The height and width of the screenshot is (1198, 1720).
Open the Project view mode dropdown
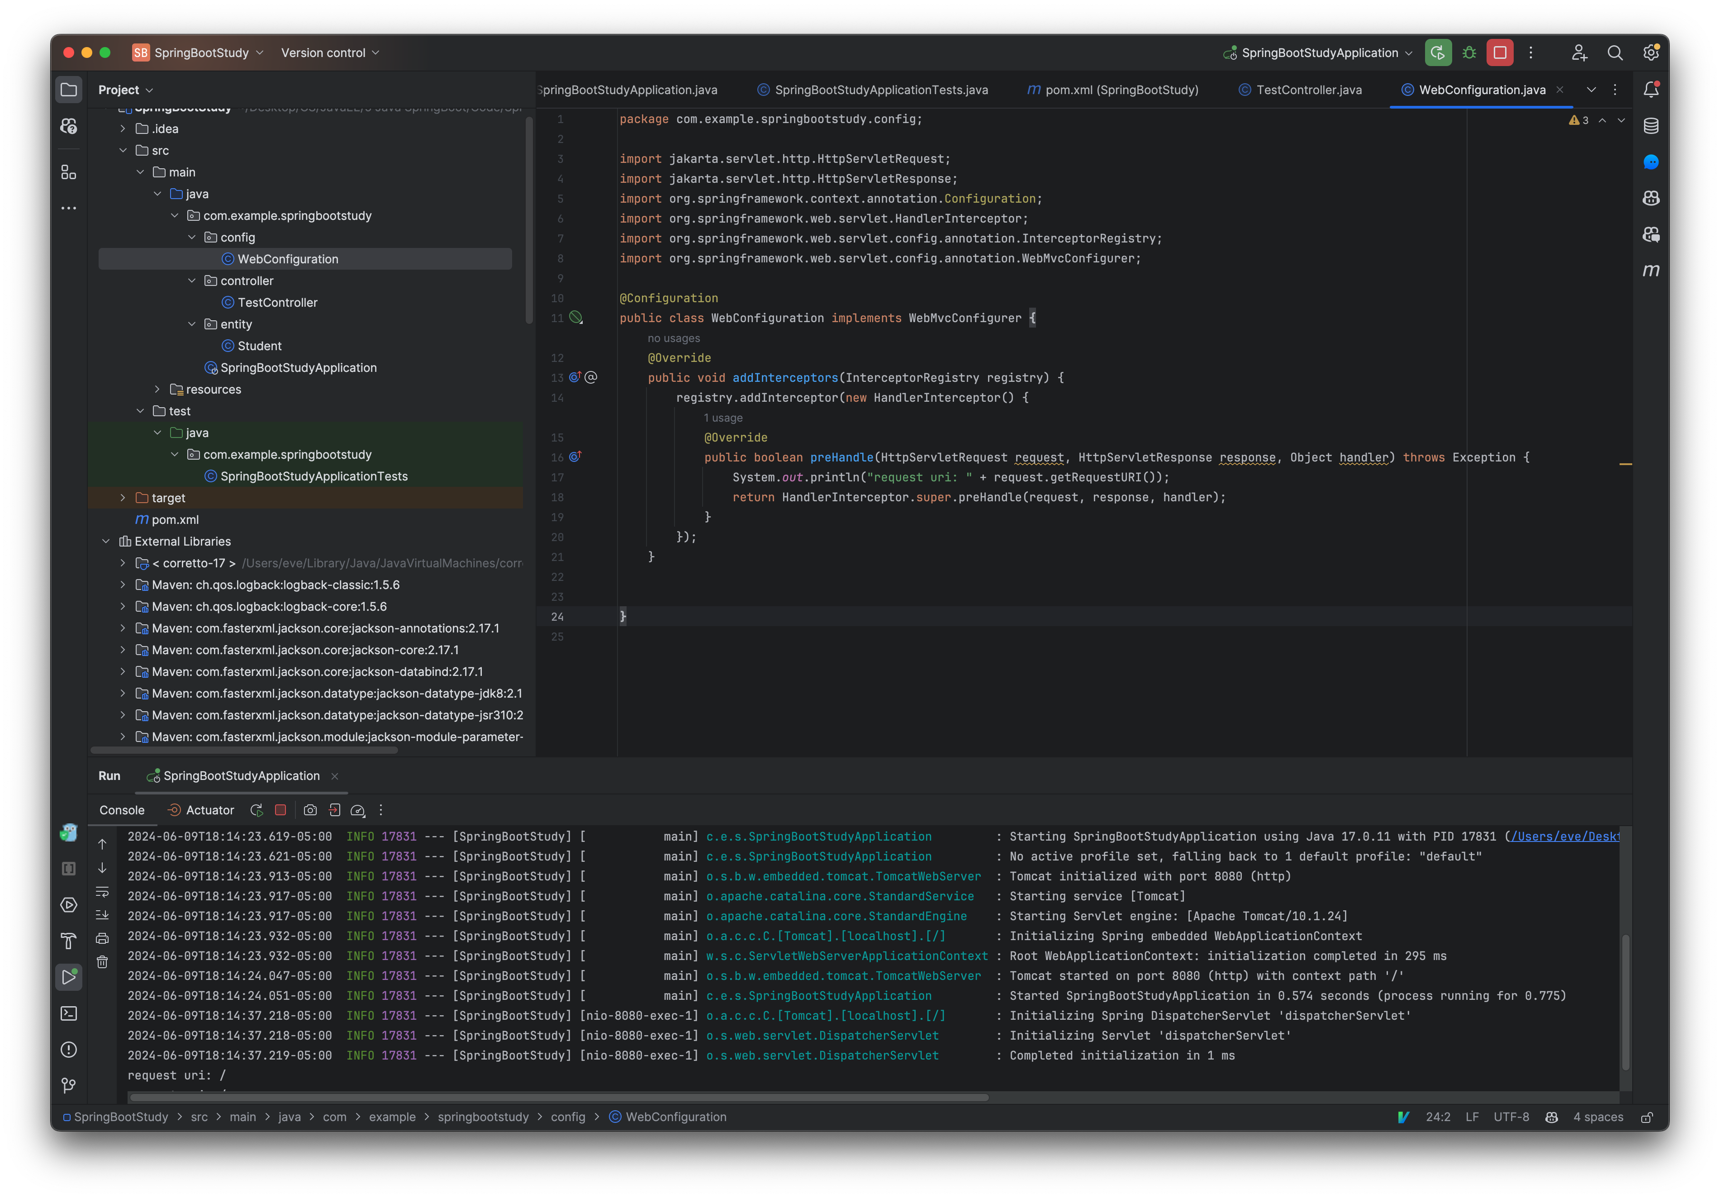pyautogui.click(x=126, y=90)
